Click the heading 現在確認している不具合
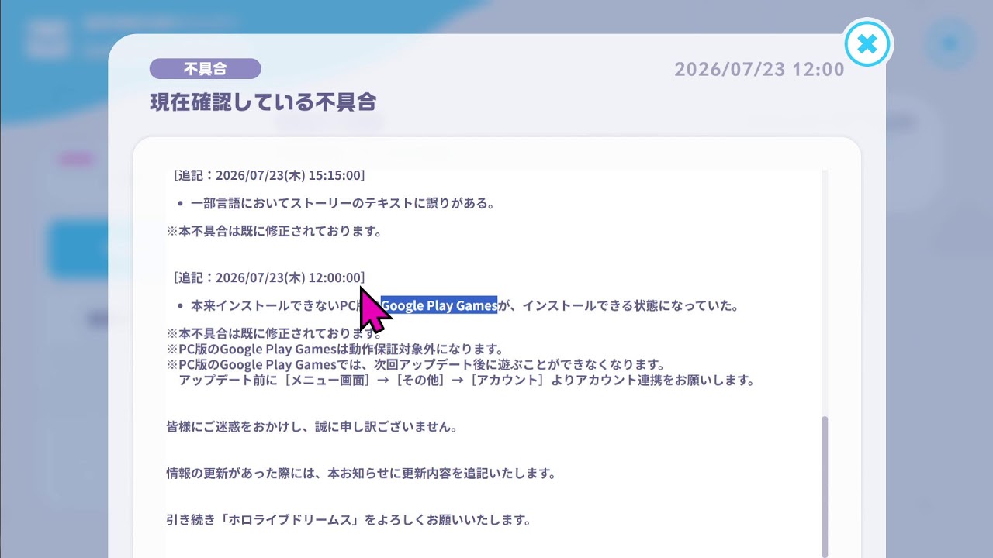This screenshot has width=993, height=558. click(263, 102)
